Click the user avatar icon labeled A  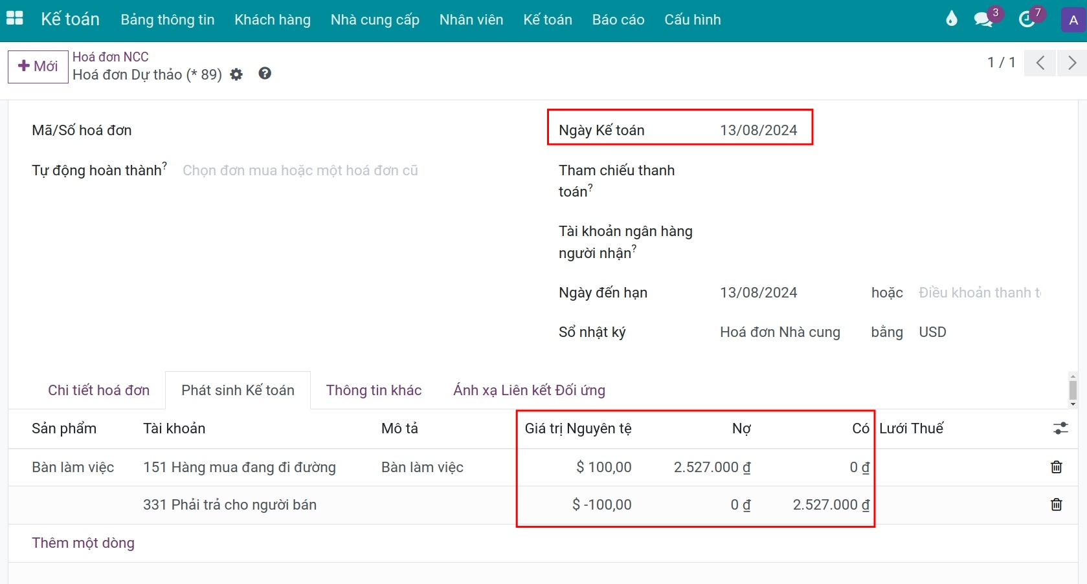pyautogui.click(x=1073, y=19)
